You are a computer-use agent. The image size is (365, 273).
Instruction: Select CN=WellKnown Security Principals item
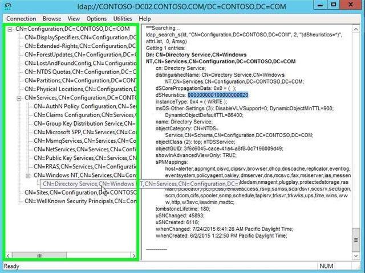tap(80, 201)
